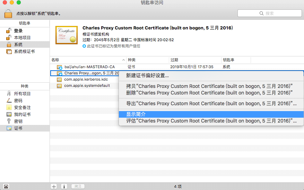This screenshot has width=304, height=190.
Task: Click the 搜索 search field
Action: click(x=269, y=13)
